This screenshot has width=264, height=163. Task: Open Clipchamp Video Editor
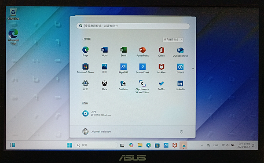[142, 87]
